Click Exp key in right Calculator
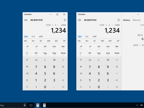Viewport: 144px width, 108px height. pos(108,53)
